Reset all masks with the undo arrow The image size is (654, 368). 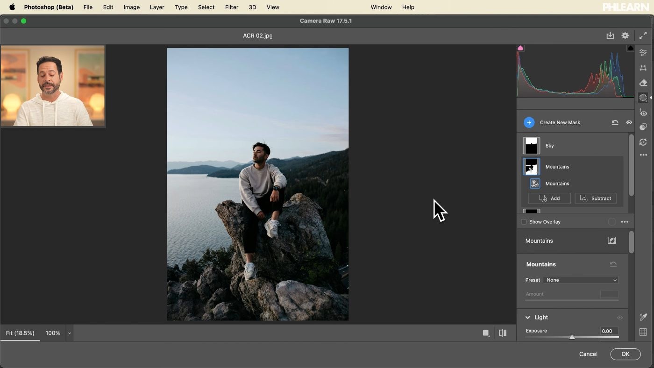click(615, 122)
